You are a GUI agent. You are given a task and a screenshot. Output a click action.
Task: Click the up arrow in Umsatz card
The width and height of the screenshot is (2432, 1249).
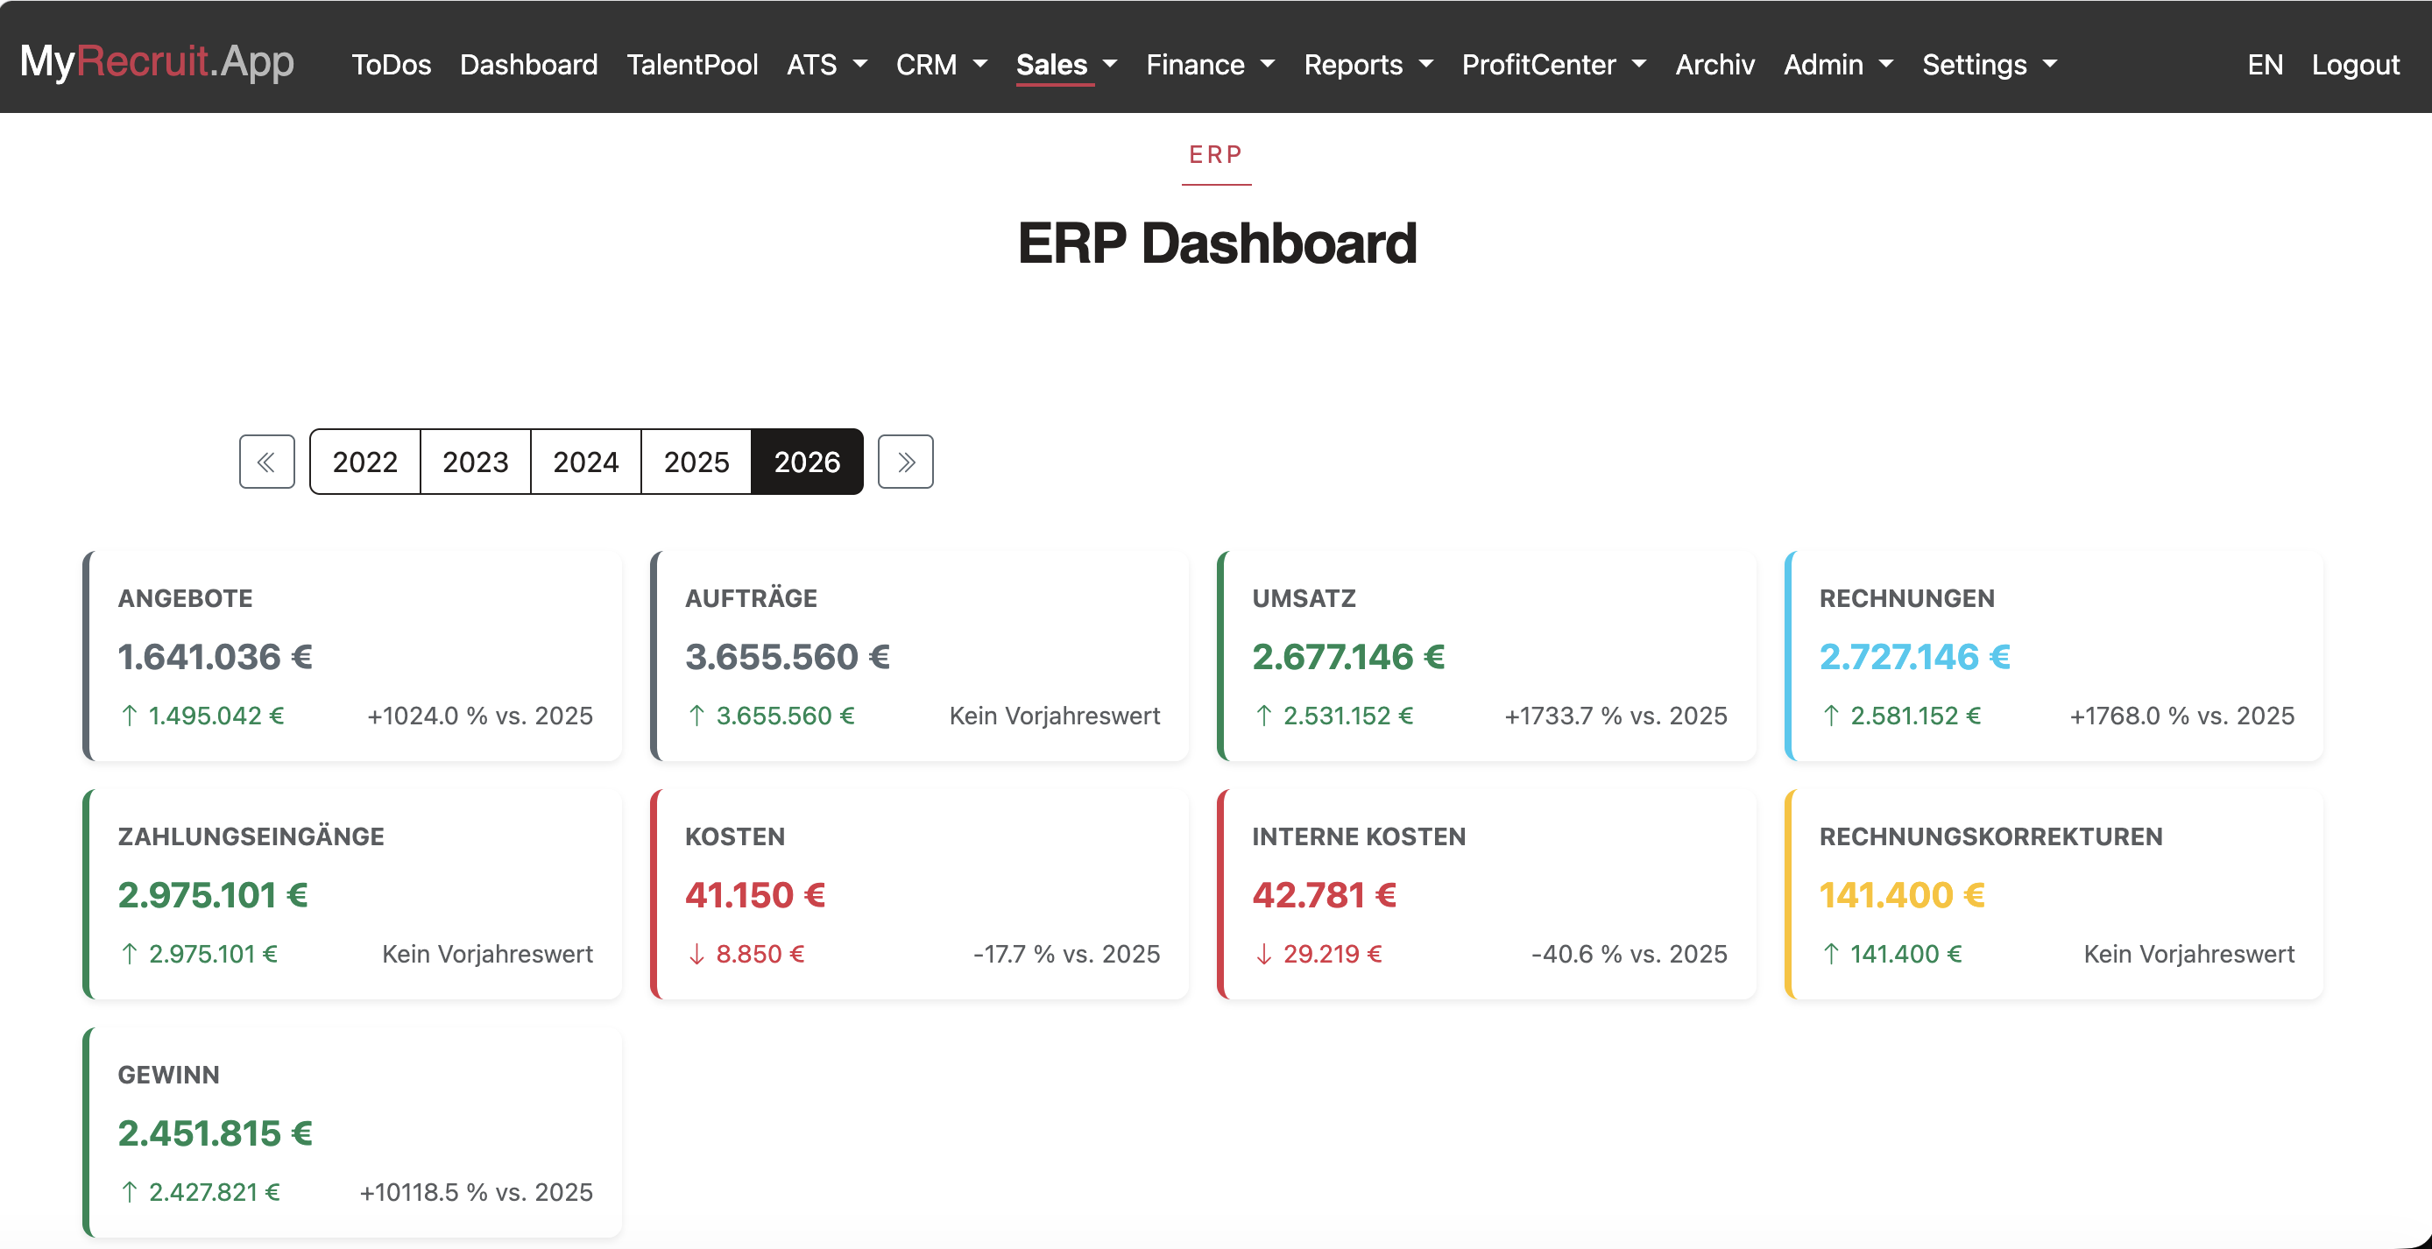coord(1264,716)
